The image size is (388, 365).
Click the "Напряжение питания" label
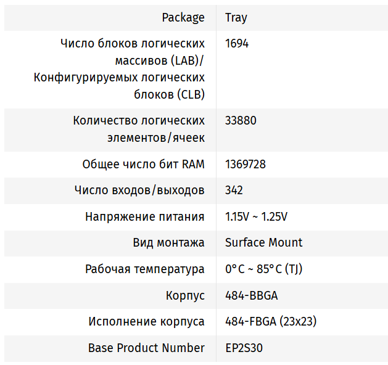coord(144,216)
